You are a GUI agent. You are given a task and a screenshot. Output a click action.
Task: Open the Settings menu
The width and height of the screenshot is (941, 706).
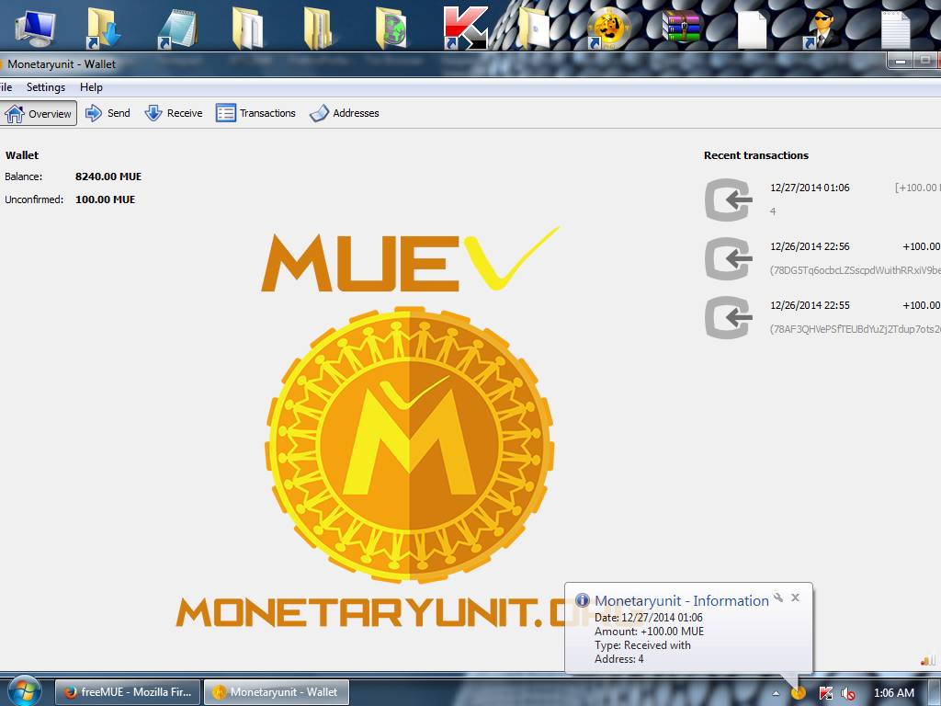pyautogui.click(x=46, y=87)
